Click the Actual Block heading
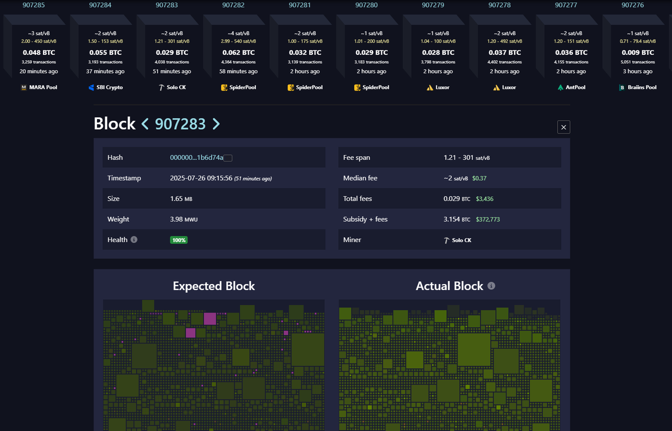 coord(449,286)
